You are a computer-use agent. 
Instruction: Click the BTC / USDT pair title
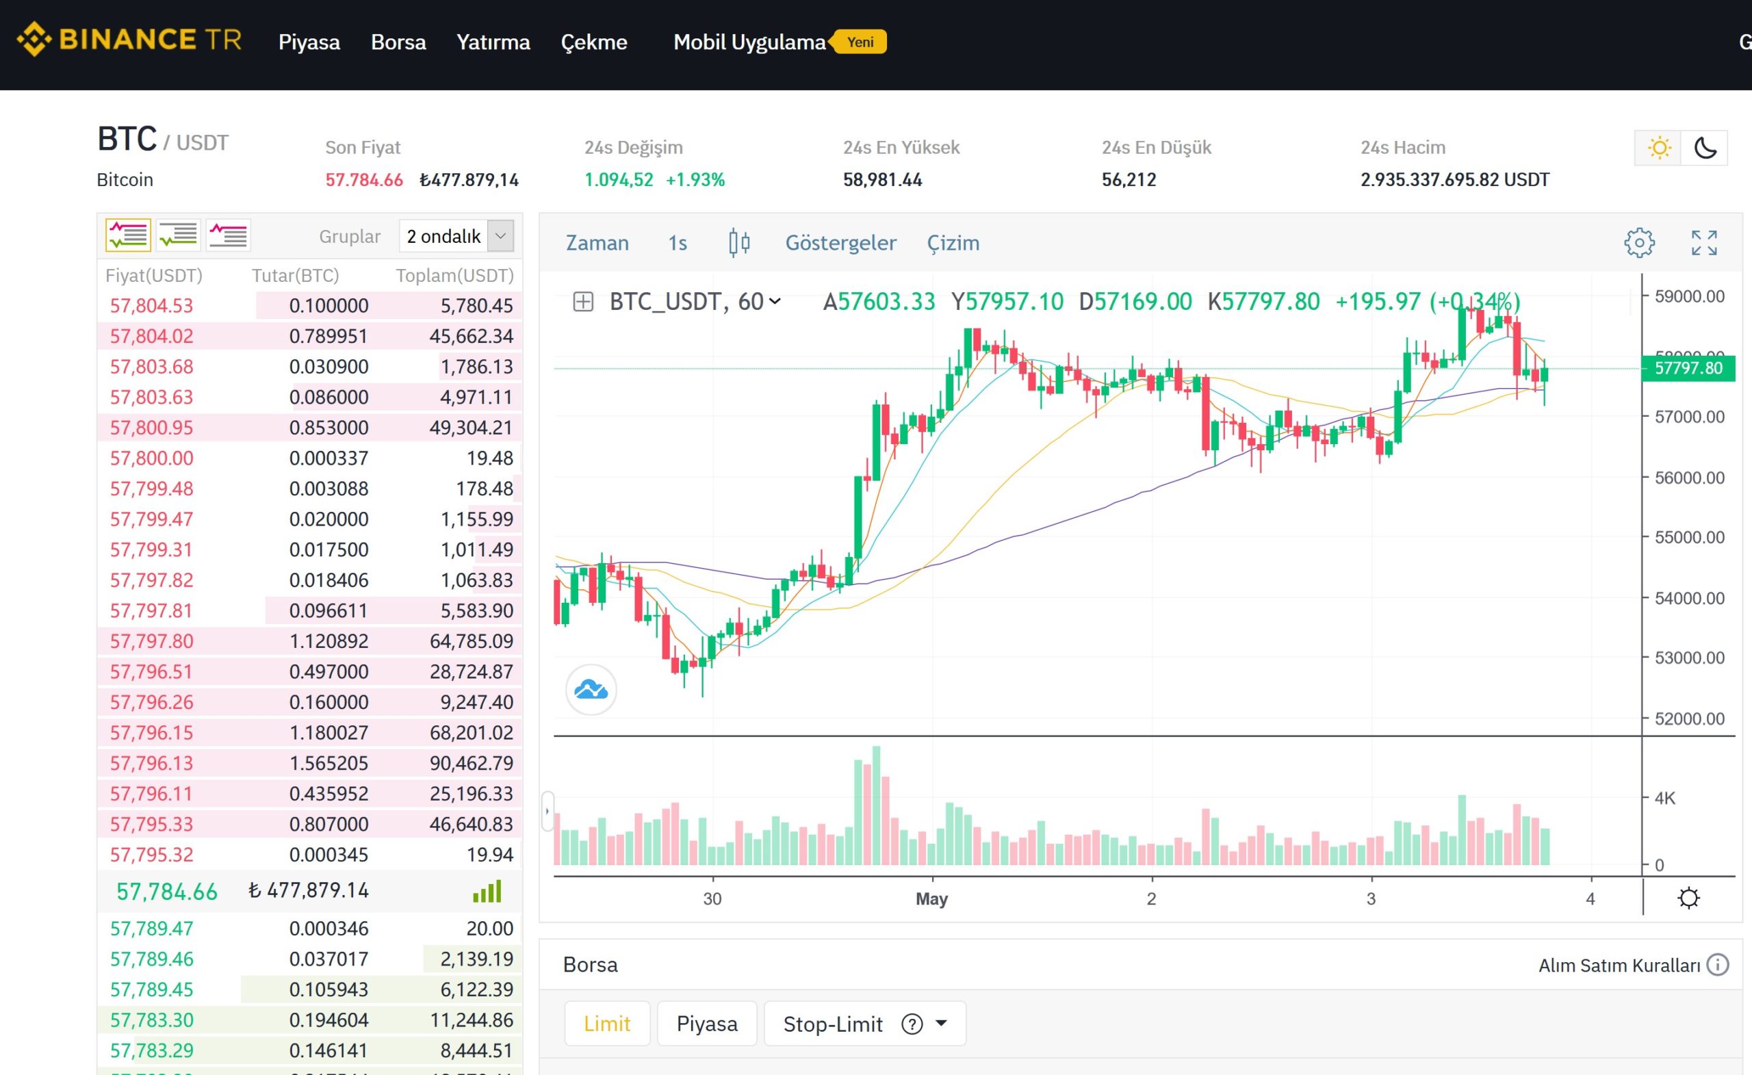coord(163,140)
